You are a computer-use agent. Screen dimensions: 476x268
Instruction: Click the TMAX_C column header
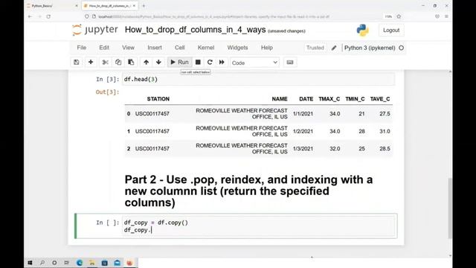coord(329,99)
